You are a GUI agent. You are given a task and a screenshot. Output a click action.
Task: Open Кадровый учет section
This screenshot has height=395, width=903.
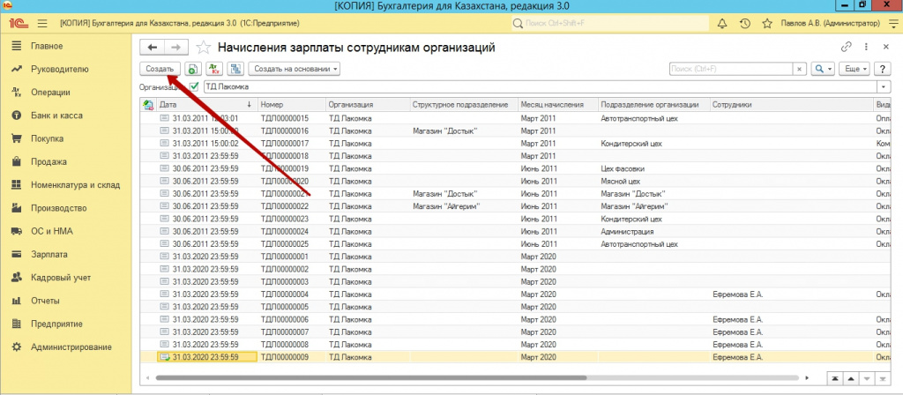(61, 278)
